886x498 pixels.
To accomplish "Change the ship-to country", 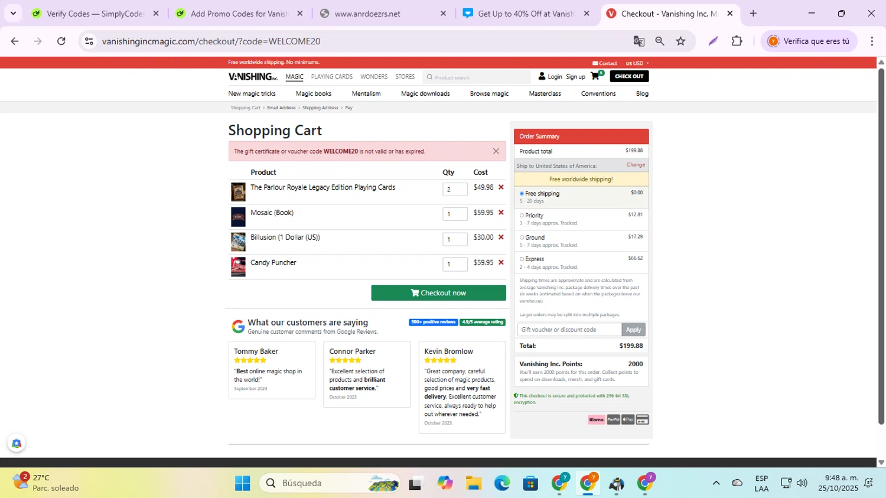I will tap(636, 165).
